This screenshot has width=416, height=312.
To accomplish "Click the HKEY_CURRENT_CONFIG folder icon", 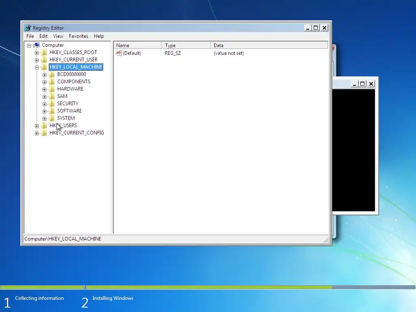I will pos(44,132).
